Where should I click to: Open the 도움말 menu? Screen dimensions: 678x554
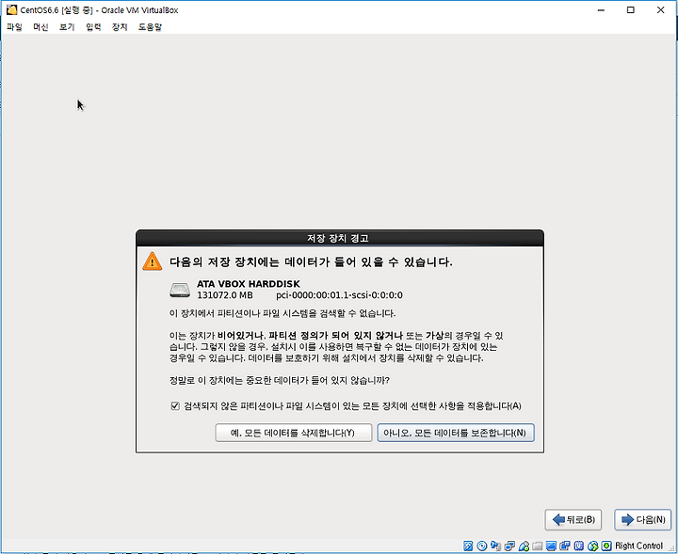[x=150, y=26]
